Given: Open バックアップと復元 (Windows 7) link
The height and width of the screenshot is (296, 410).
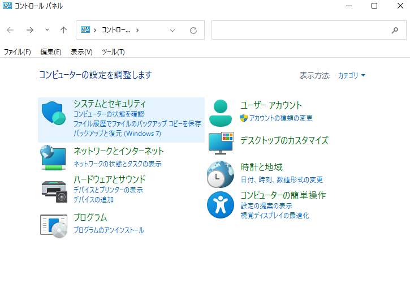Looking at the screenshot, I should (117, 134).
